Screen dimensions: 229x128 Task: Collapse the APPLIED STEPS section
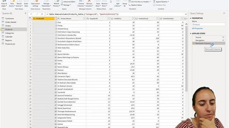tap(191, 33)
